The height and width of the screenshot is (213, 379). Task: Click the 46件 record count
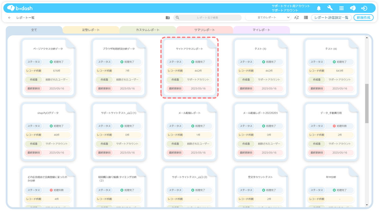tap(57, 135)
